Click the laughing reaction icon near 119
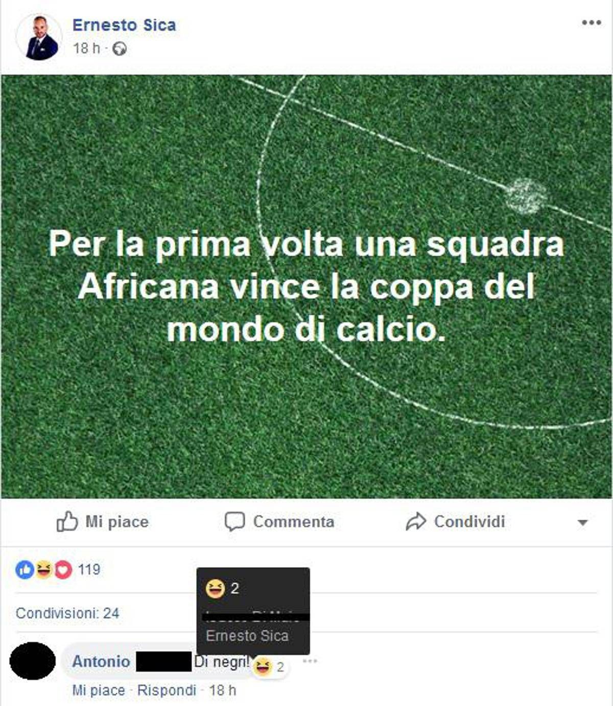 44,569
